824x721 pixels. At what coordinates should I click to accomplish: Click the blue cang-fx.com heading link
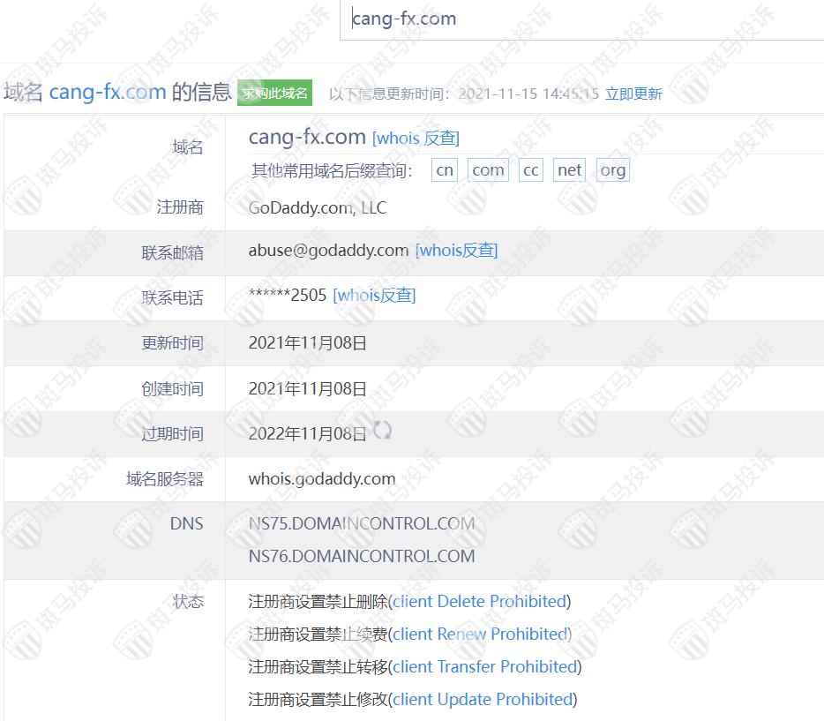pos(108,93)
